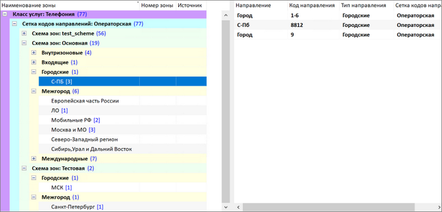
Task: Collapse Сетка кодов направлений: Операторская node
Action: (x=14, y=24)
